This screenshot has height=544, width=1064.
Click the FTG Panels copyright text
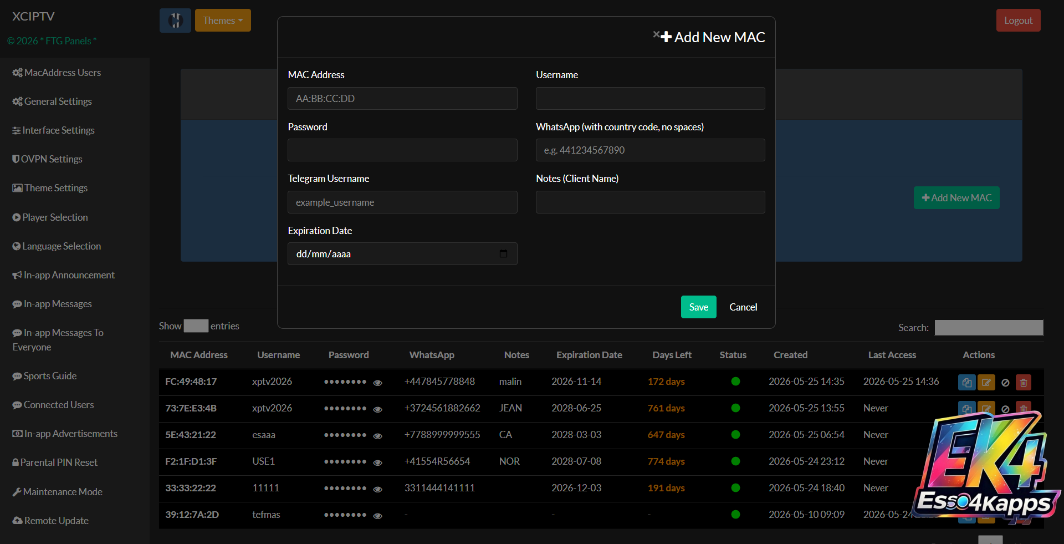pos(52,41)
